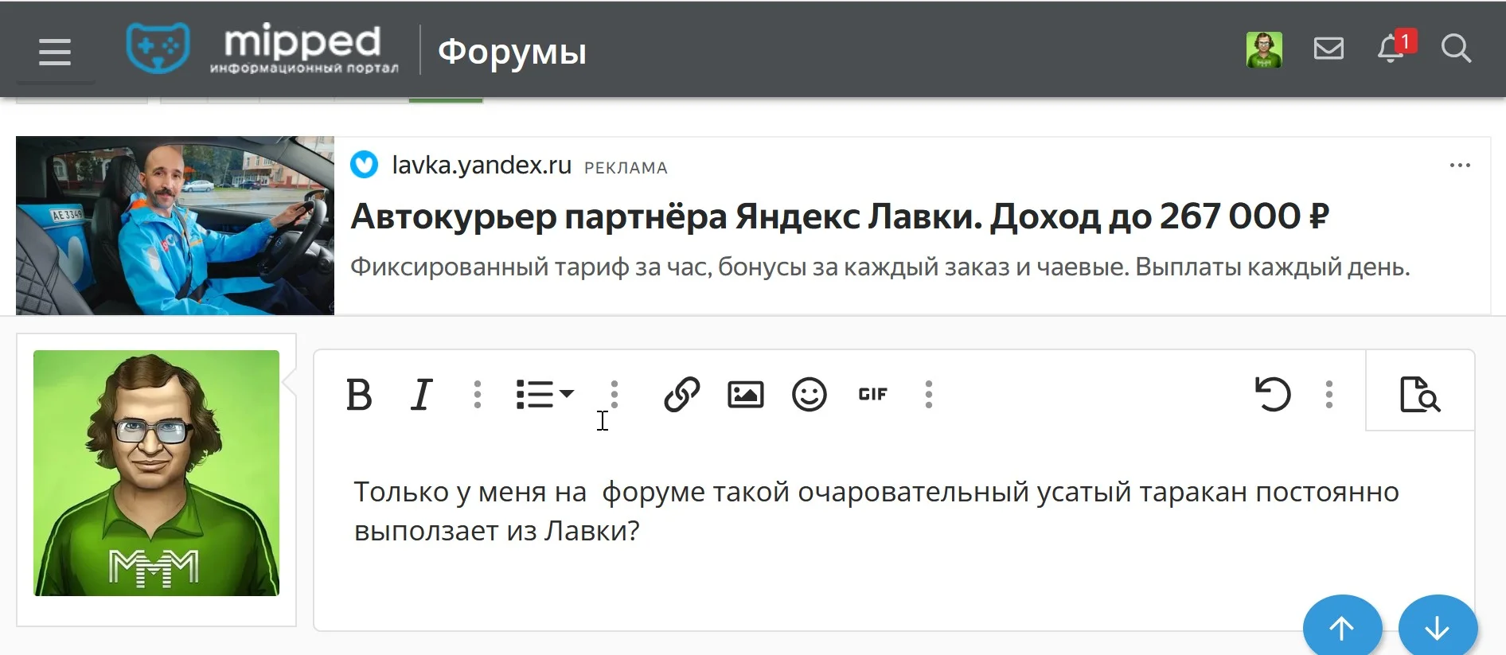Go to mipped portal home via wordmark
The height and width of the screenshot is (655, 1506).
303,49
